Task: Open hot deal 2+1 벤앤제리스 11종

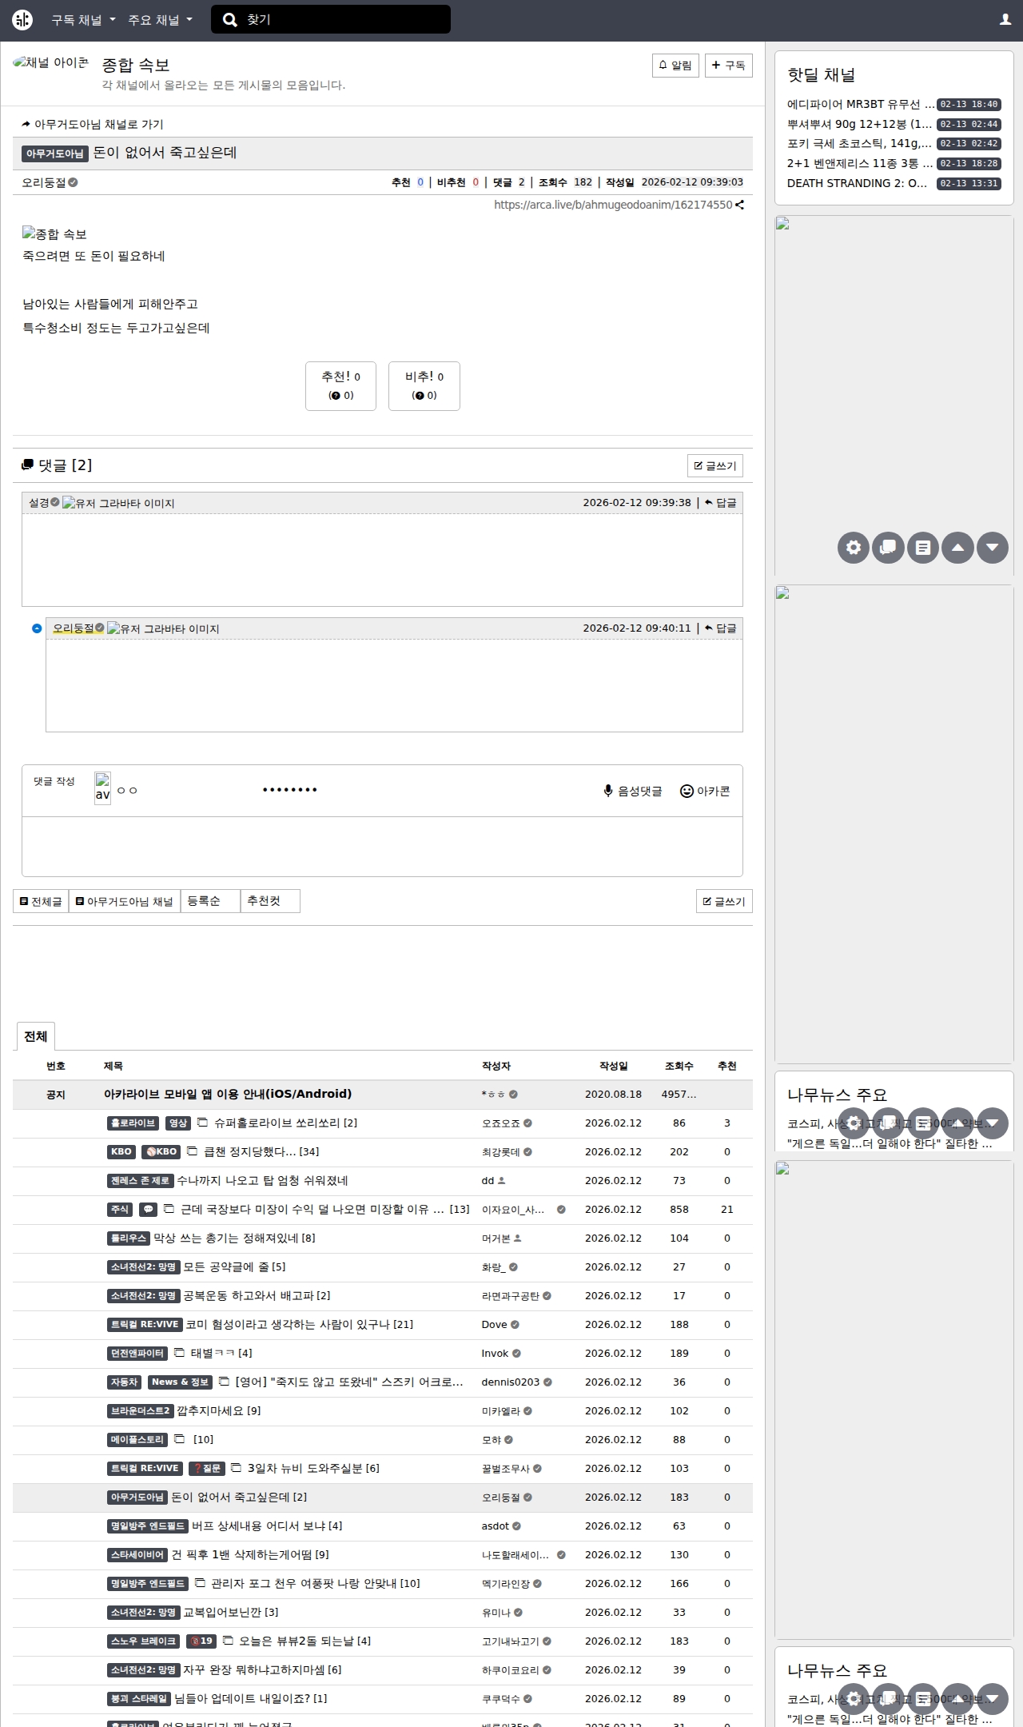Action: pyautogui.click(x=860, y=163)
